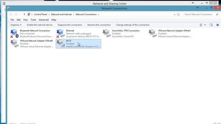Click 'Bluetooth Network Connection' name text
Screen dimensions: 221x124
tap(35, 31)
